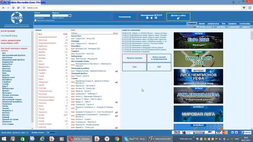Click the login input field
The height and width of the screenshot is (142, 253).
[42, 15]
